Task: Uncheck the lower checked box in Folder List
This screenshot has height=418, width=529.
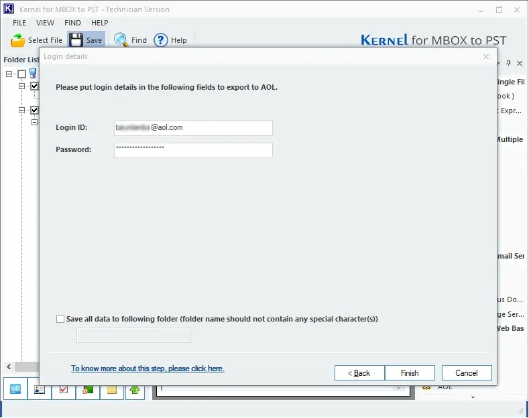Action: [34, 110]
